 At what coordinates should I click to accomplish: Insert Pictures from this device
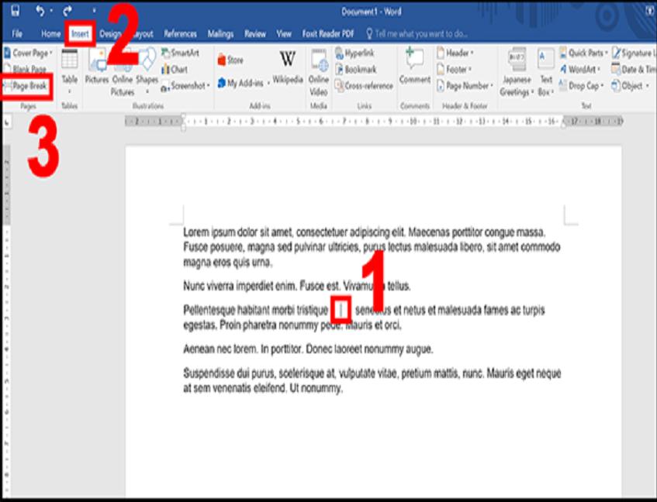[x=97, y=67]
